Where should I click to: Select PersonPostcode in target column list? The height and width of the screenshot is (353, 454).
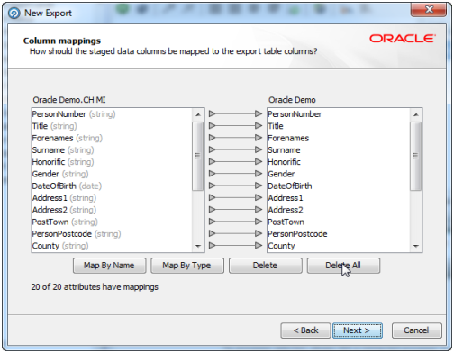pos(297,234)
